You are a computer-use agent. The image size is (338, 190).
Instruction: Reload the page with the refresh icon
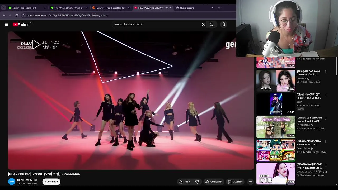pos(17,15)
